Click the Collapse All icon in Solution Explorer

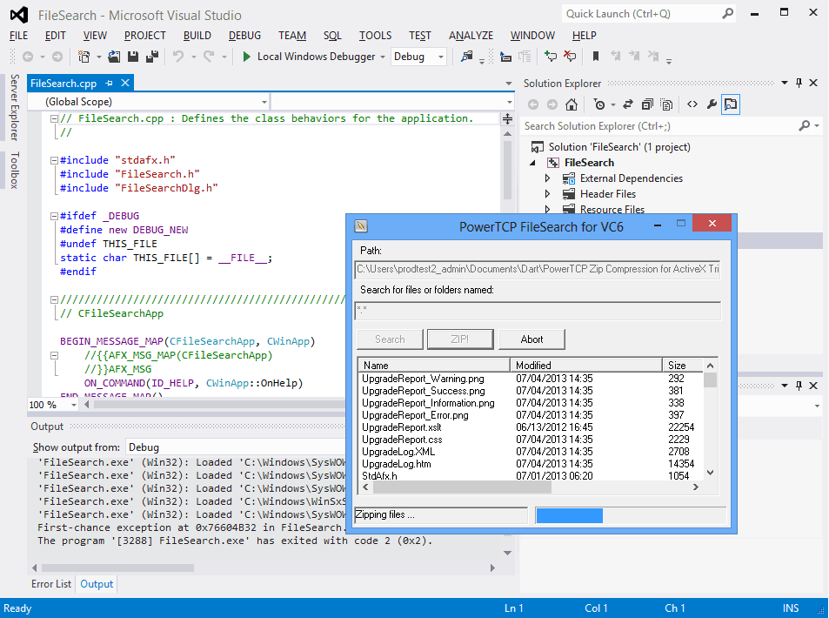click(647, 104)
